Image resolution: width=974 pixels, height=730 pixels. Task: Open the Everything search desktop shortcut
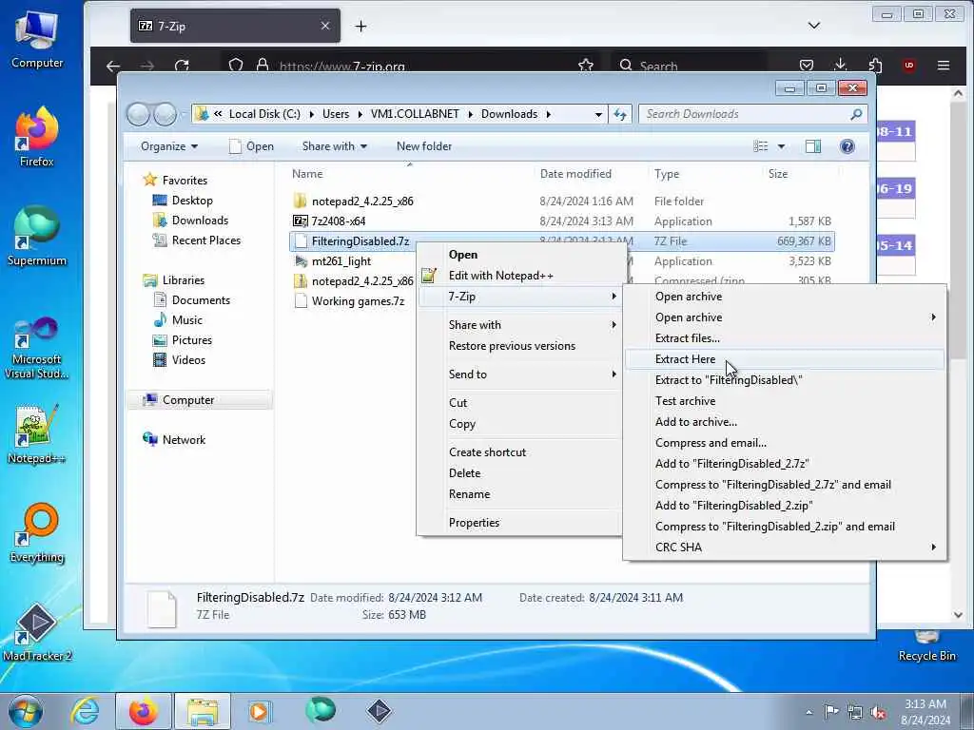[x=37, y=532]
